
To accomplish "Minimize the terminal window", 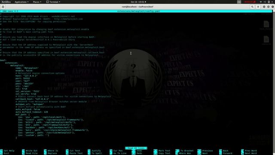I will coord(264,7).
